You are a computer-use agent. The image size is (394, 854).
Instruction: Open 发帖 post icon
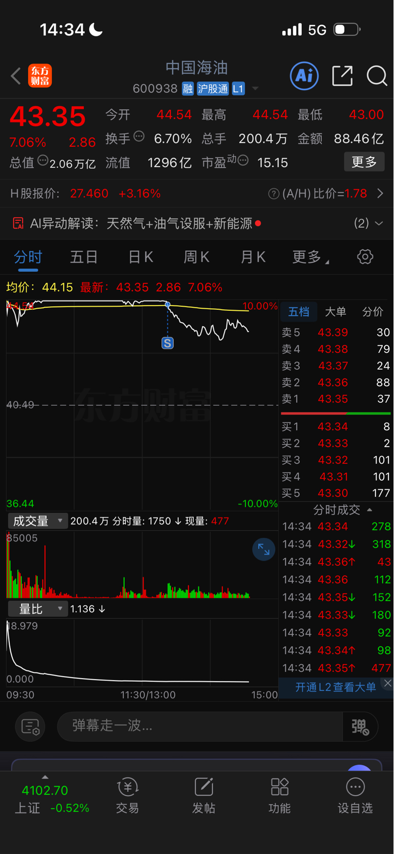(x=204, y=787)
